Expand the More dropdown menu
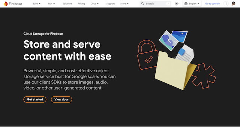This screenshot has width=240, height=136. (124, 3)
